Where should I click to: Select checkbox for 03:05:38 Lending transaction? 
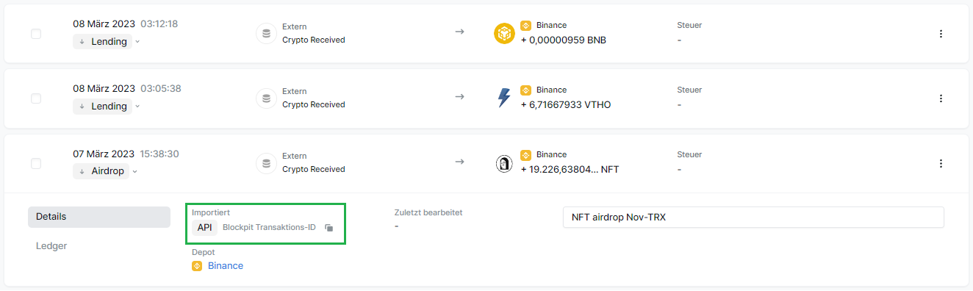tap(36, 98)
